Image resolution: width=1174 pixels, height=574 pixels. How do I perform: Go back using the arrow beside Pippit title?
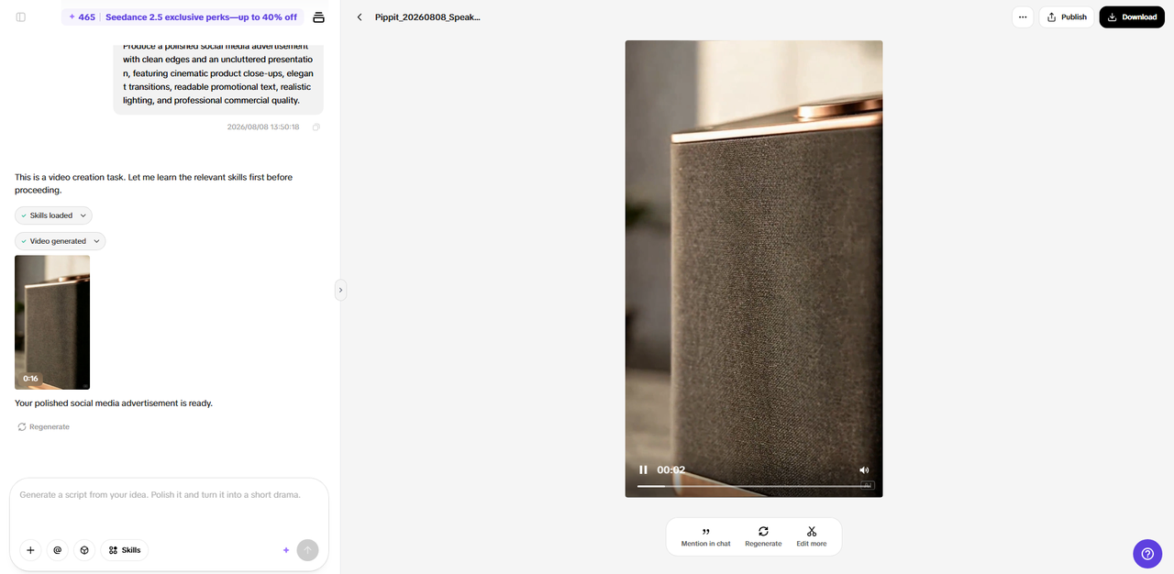coord(360,17)
